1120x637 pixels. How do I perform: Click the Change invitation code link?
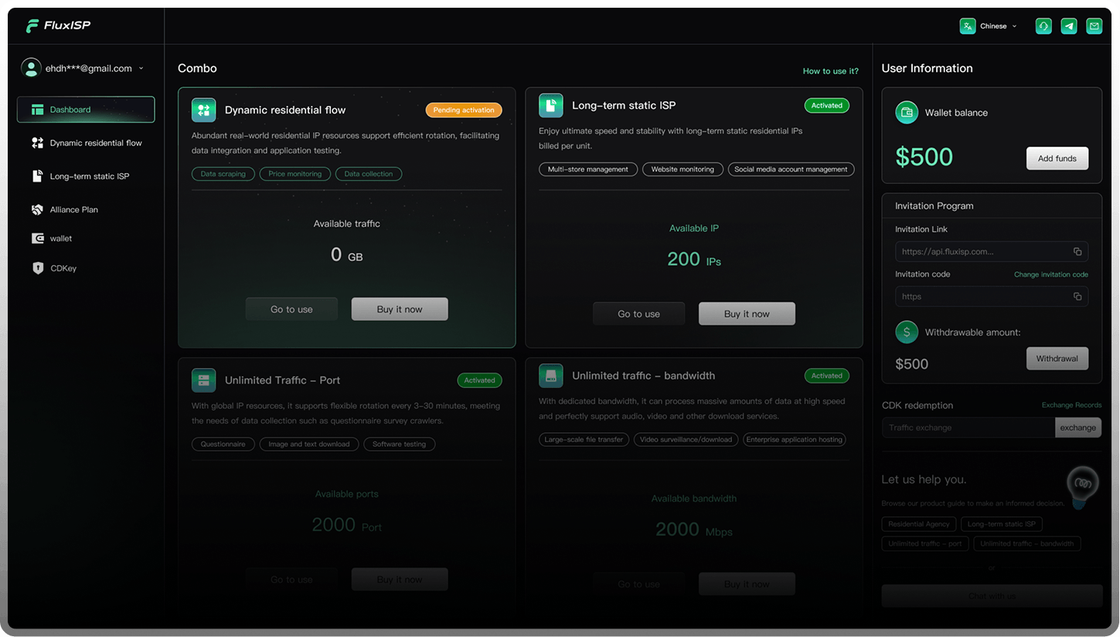pyautogui.click(x=1050, y=274)
